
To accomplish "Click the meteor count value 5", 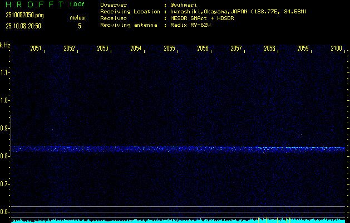I will click(80, 26).
